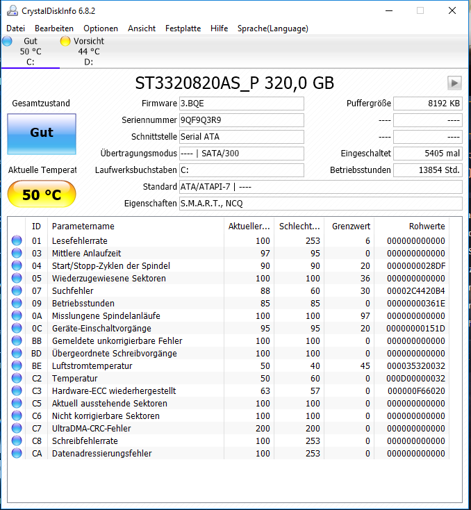Click the Schnittstelle field Serial ATA

click(242, 137)
